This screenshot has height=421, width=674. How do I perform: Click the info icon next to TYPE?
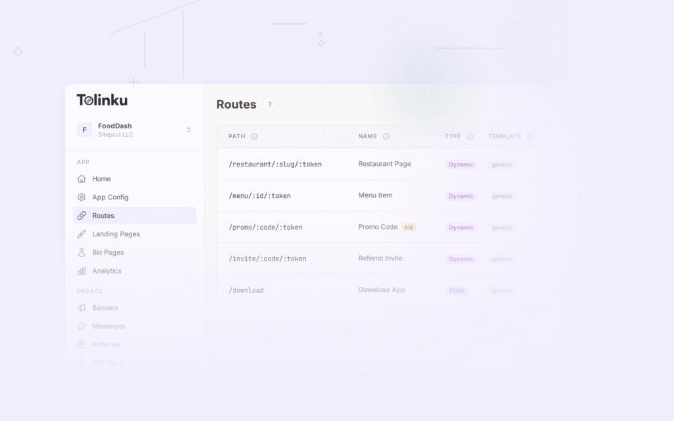(470, 136)
